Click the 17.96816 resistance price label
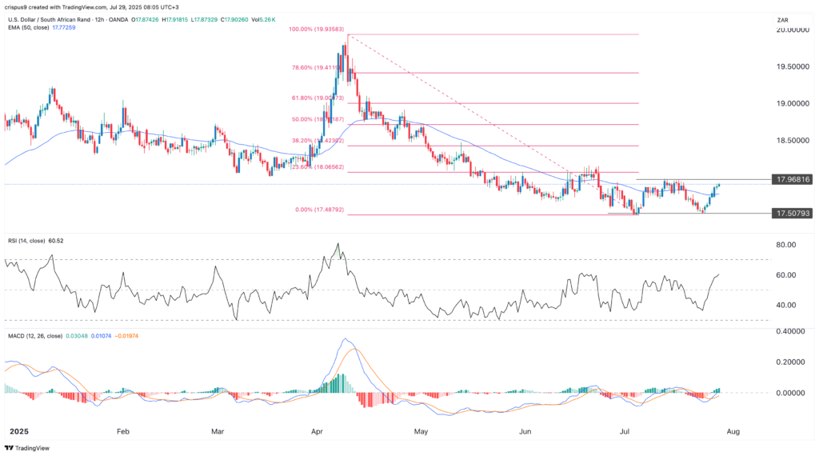This screenshot has height=456, width=819. 790,180
